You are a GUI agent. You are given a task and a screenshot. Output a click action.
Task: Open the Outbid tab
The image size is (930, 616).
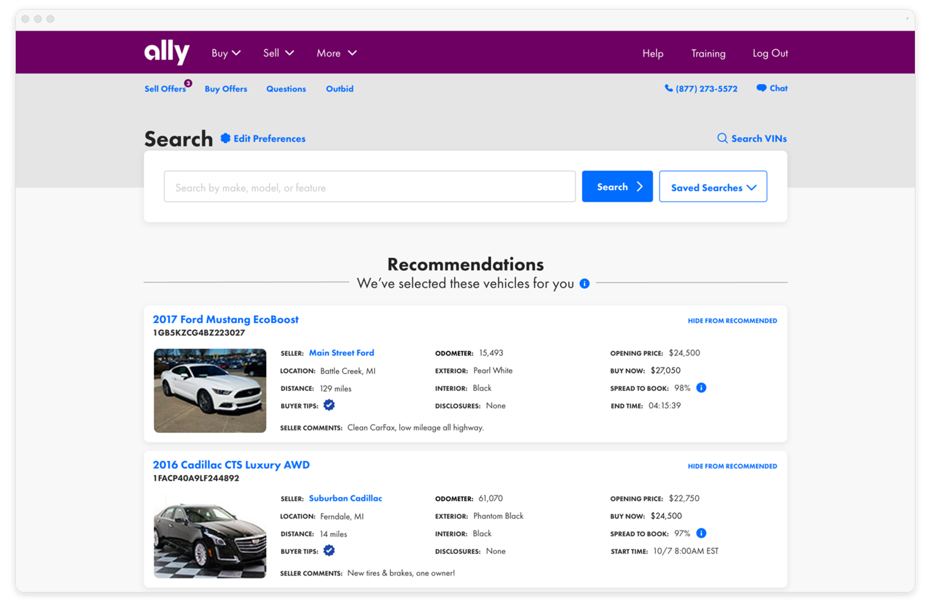[340, 89]
